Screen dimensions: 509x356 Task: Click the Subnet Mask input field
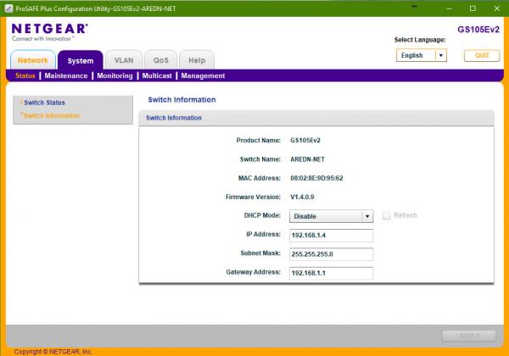click(331, 254)
